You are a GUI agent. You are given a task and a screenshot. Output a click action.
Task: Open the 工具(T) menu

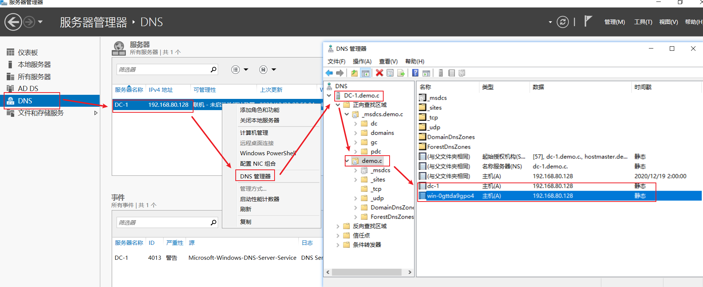click(x=643, y=22)
